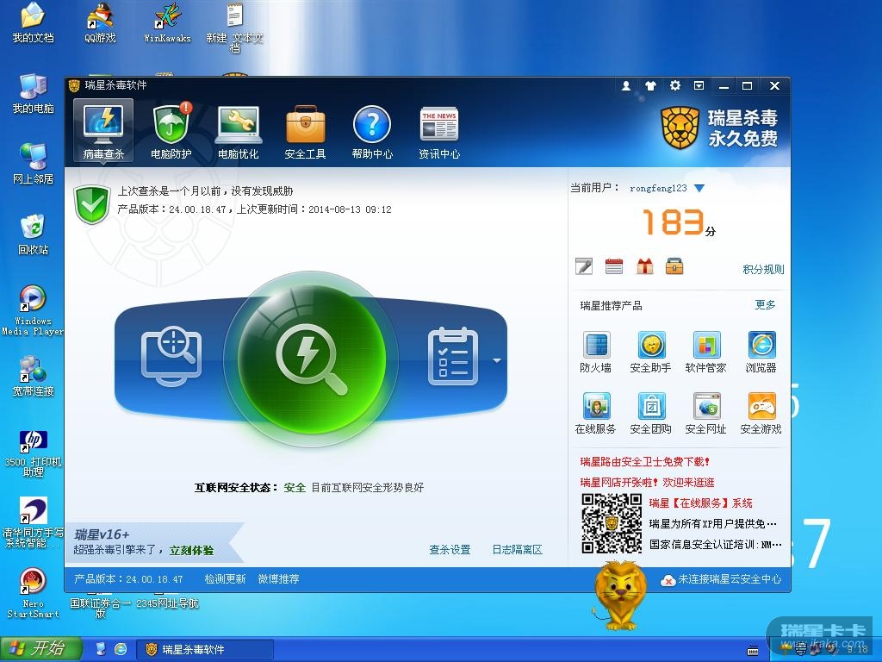The height and width of the screenshot is (662, 882).
Task: Open the title bar menu dropdown icon
Action: pyautogui.click(x=699, y=85)
